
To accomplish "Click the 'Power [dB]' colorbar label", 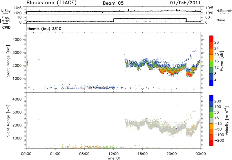I will pyautogui.click(x=222, y=61).
